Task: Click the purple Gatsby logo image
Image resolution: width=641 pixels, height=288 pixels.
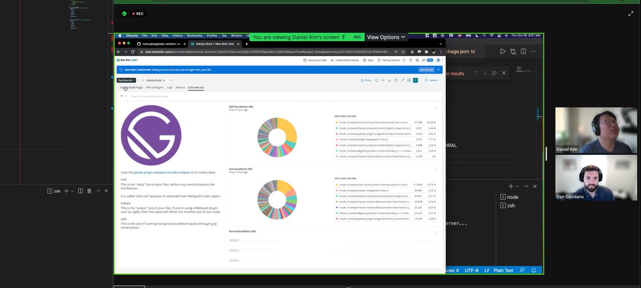Action: pyautogui.click(x=151, y=135)
